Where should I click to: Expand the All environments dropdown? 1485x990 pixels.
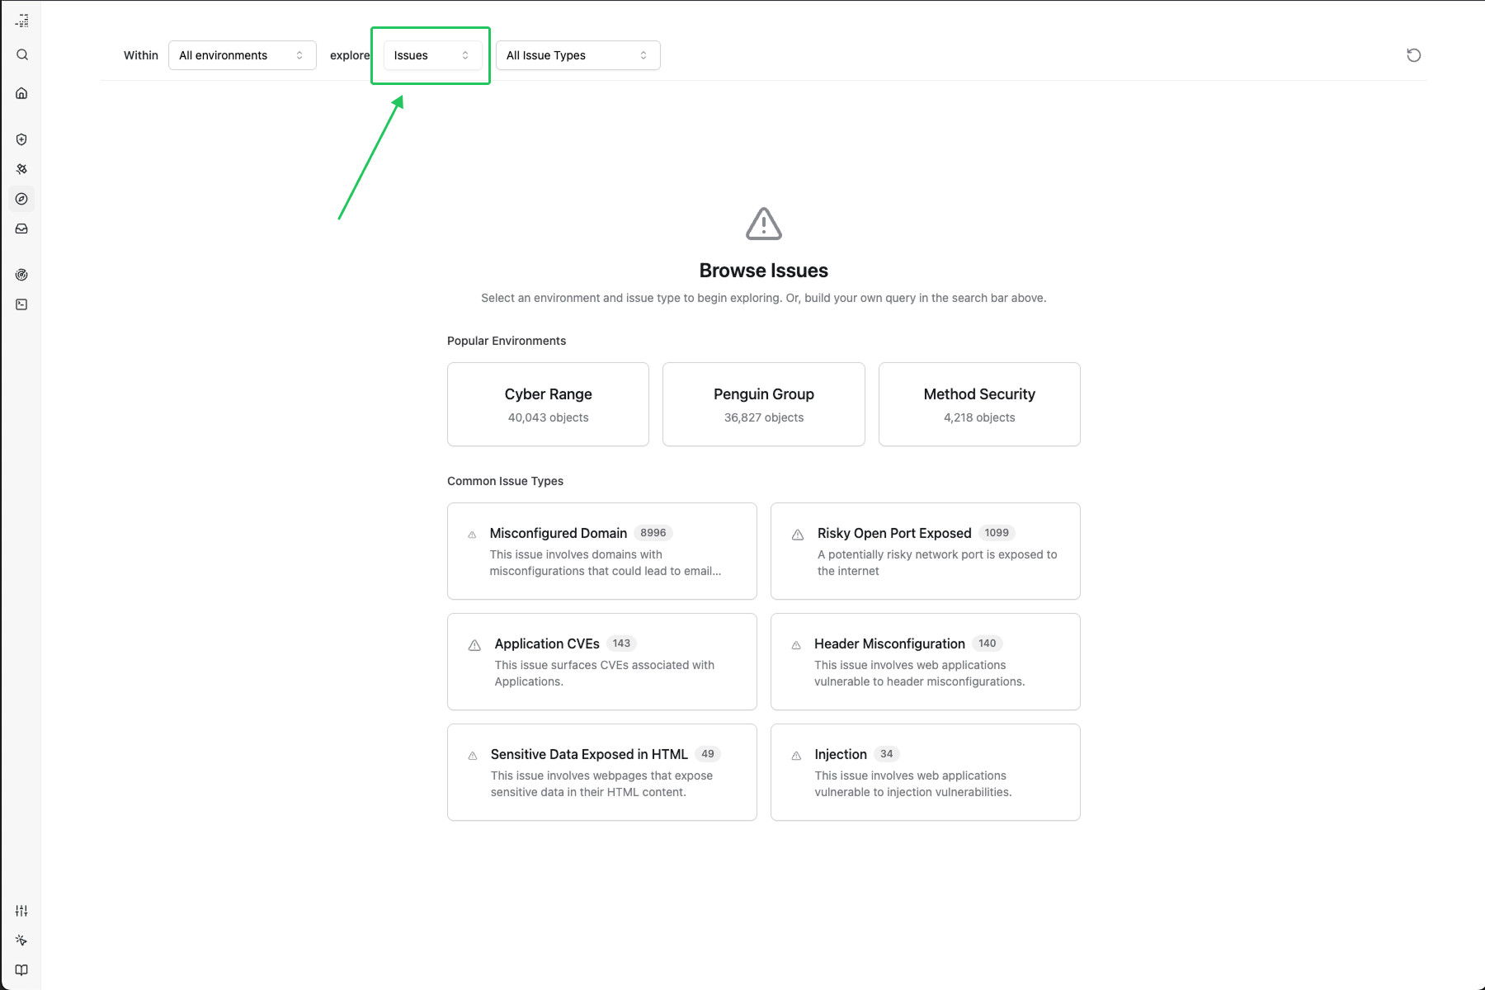click(242, 55)
